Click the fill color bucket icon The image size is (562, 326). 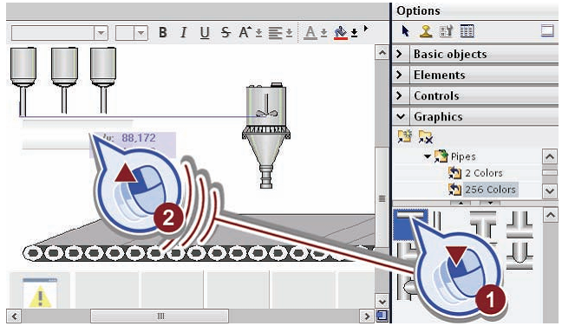341,33
